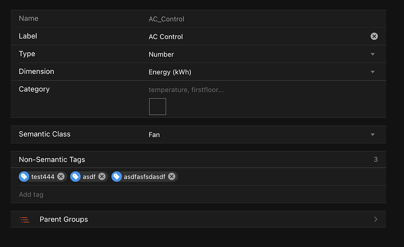The width and height of the screenshot is (404, 247).
Task: Click the blue tag icon on asdfasfsdasdf
Action: (117, 176)
